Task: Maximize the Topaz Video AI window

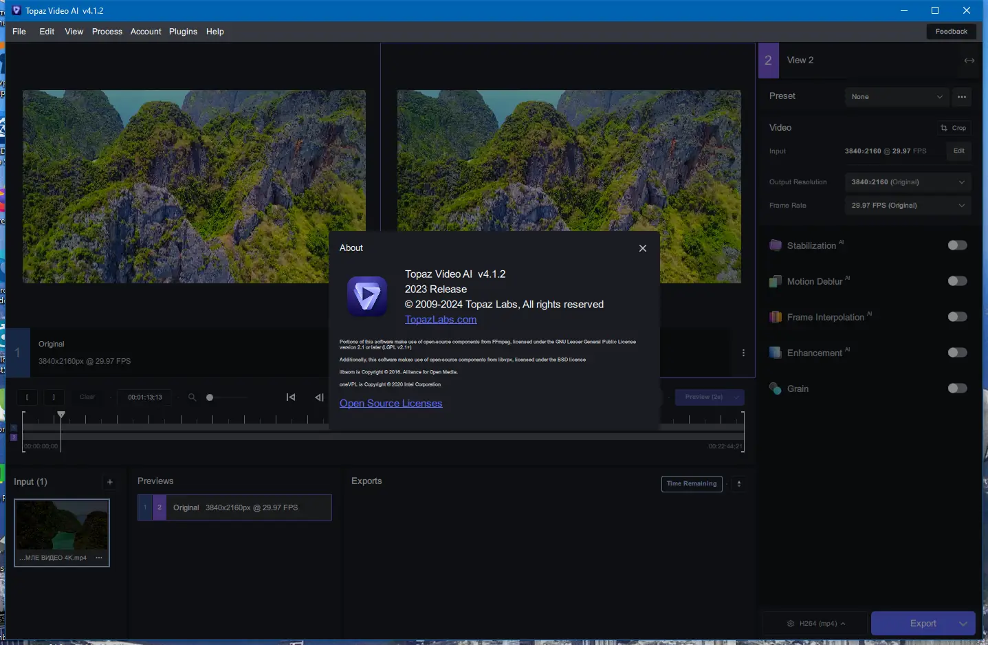Action: point(935,10)
